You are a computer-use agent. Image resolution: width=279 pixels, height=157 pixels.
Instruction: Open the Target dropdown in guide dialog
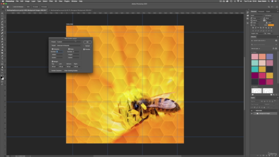(x=69, y=45)
